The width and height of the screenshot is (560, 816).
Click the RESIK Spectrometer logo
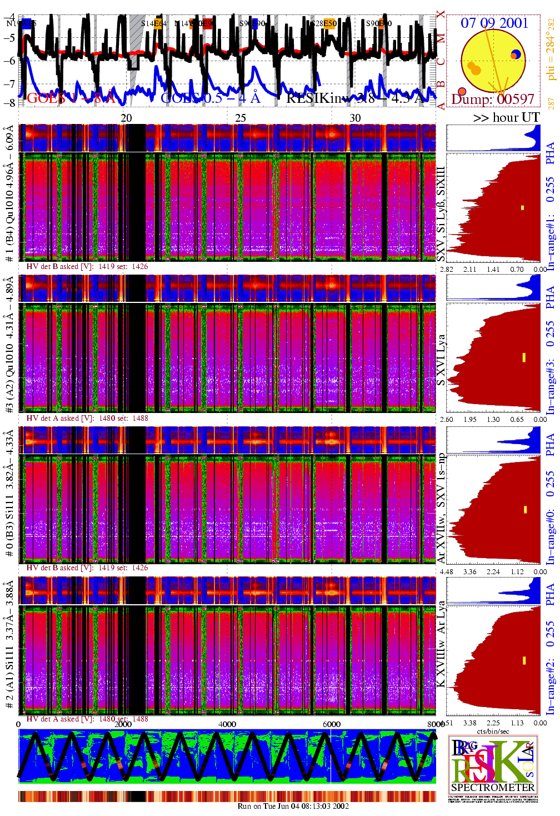493,765
